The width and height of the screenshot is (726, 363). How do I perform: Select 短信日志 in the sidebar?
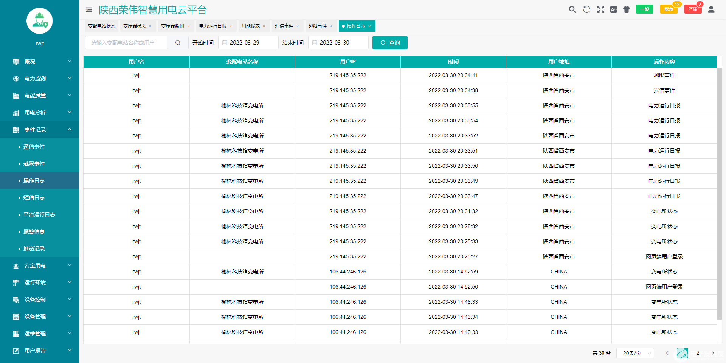[x=34, y=197]
